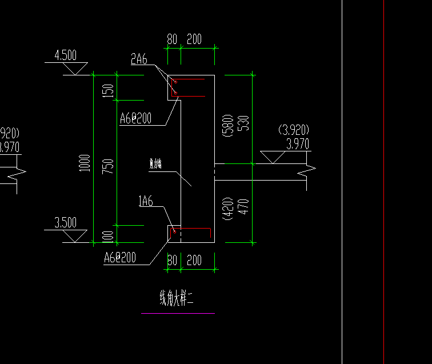The height and width of the screenshot is (364, 432).
Task: Click the (3.920) elevation on the right
Action: pyautogui.click(x=294, y=130)
